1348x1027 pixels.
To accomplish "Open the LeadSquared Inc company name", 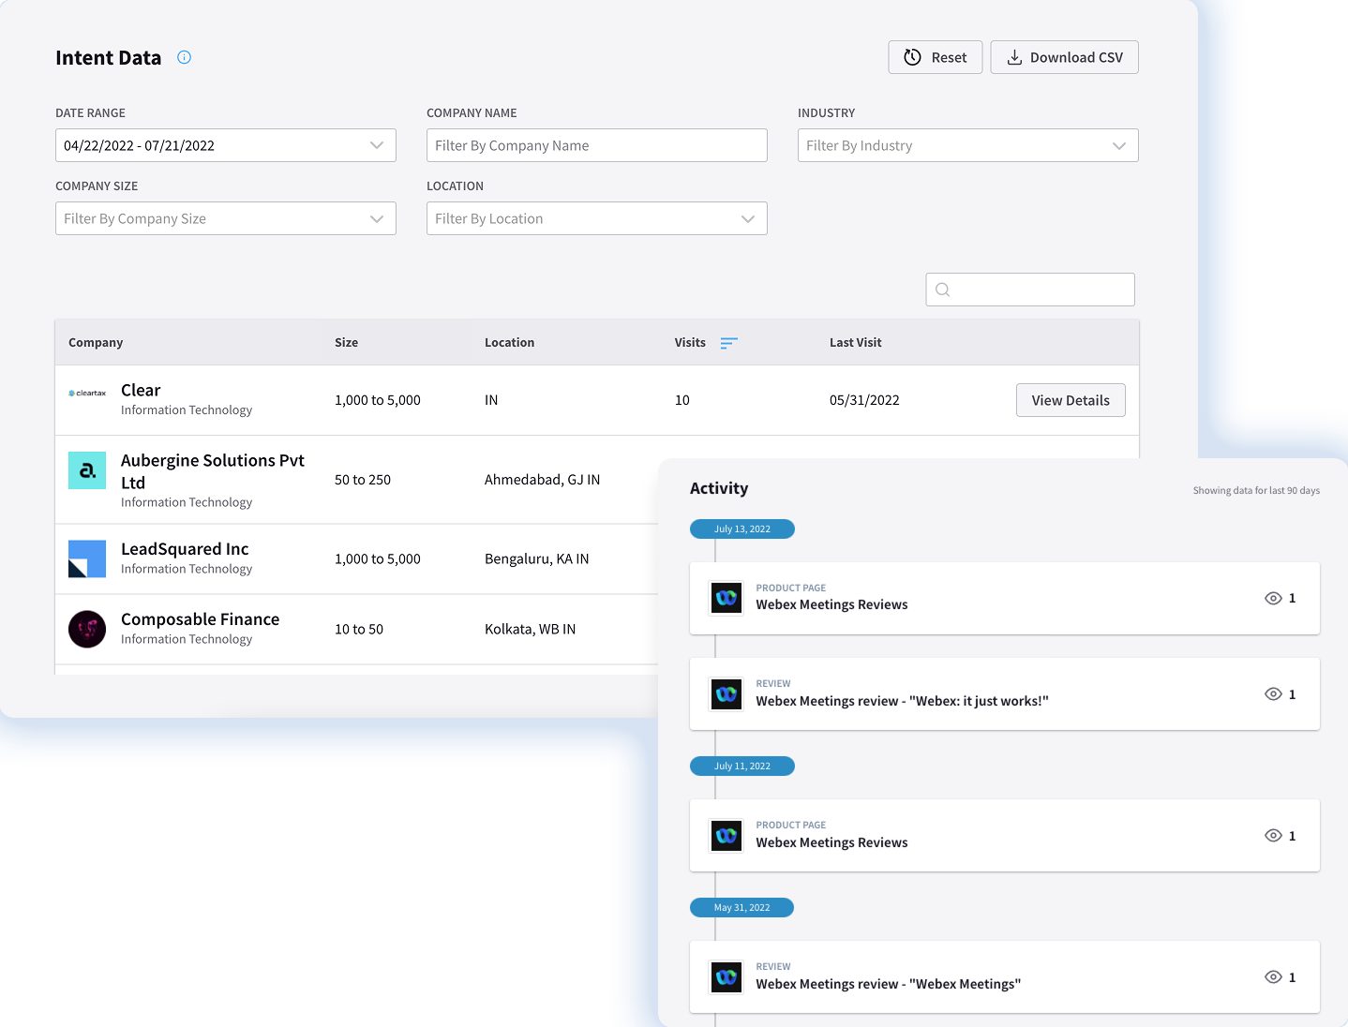I will pos(185,549).
